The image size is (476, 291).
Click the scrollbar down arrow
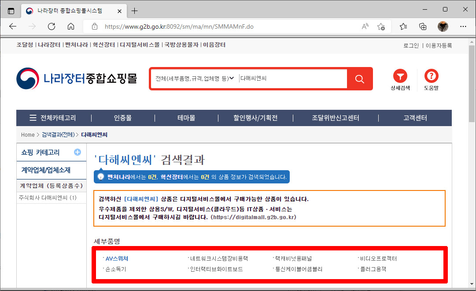(x=472, y=284)
